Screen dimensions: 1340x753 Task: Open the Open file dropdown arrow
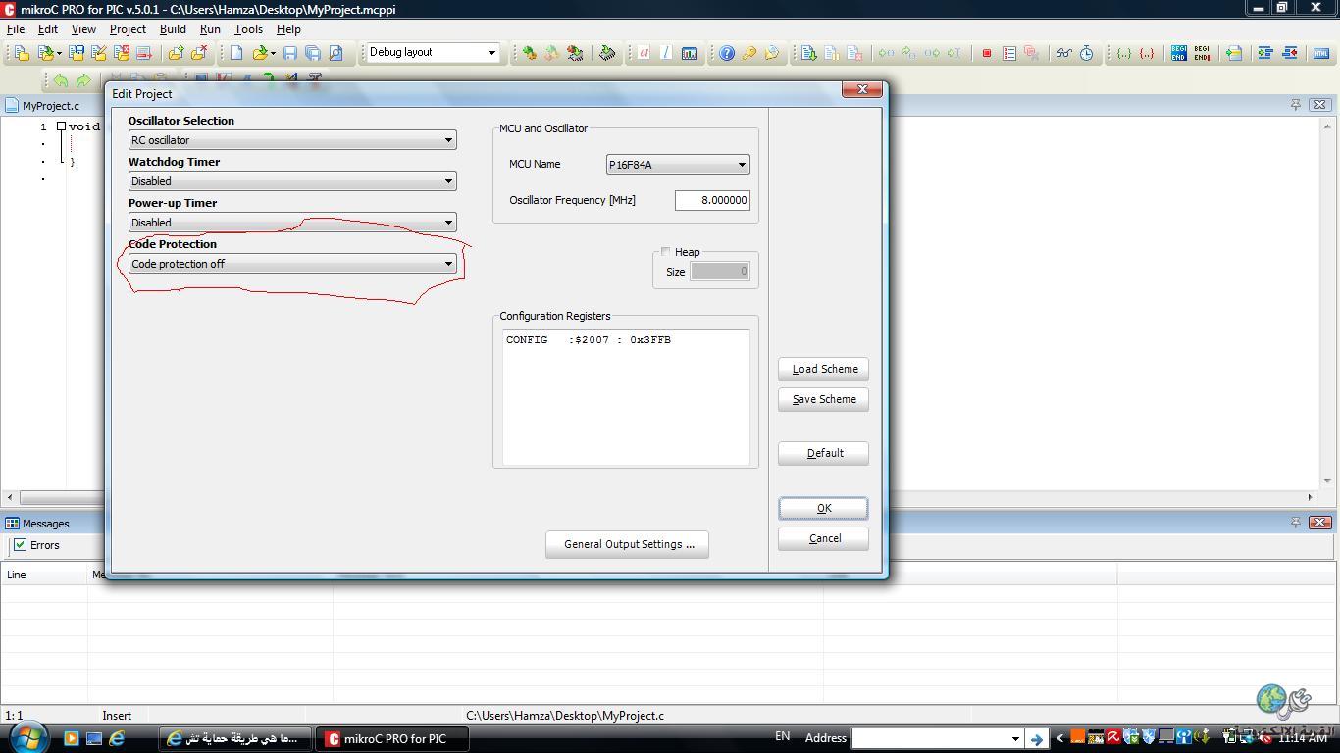273,53
